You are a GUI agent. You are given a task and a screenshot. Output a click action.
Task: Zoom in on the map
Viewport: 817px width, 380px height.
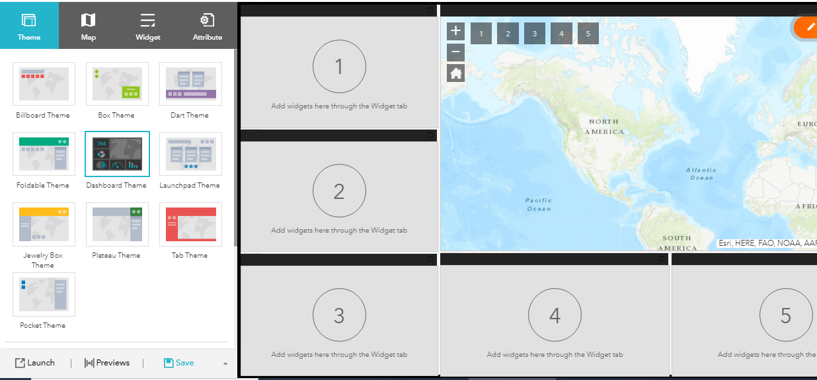[456, 31]
